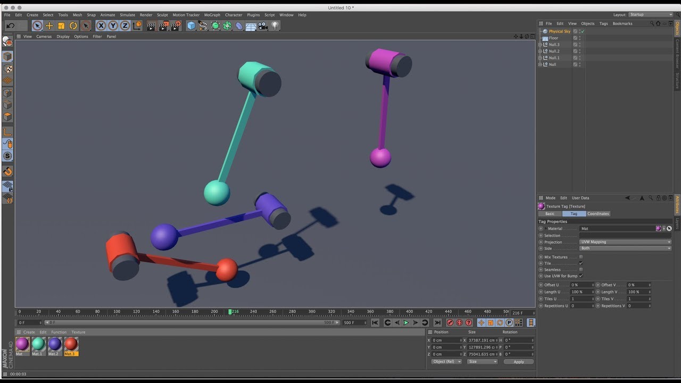This screenshot has height=383, width=681.
Task: Enable Mix Textures checkbox
Action: [581, 257]
